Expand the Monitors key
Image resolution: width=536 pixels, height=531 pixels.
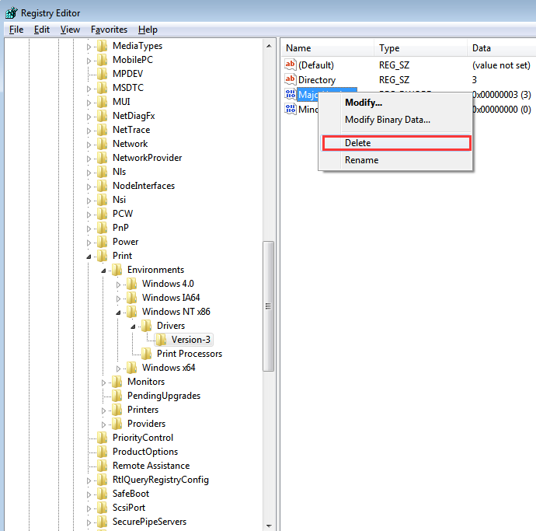103,382
